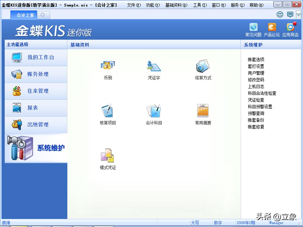Open the 模式凭证 template voucher icon
This screenshot has height=227, width=303.
coord(107,156)
